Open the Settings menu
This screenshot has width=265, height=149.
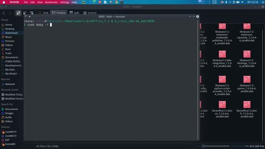(x=65, y=2)
